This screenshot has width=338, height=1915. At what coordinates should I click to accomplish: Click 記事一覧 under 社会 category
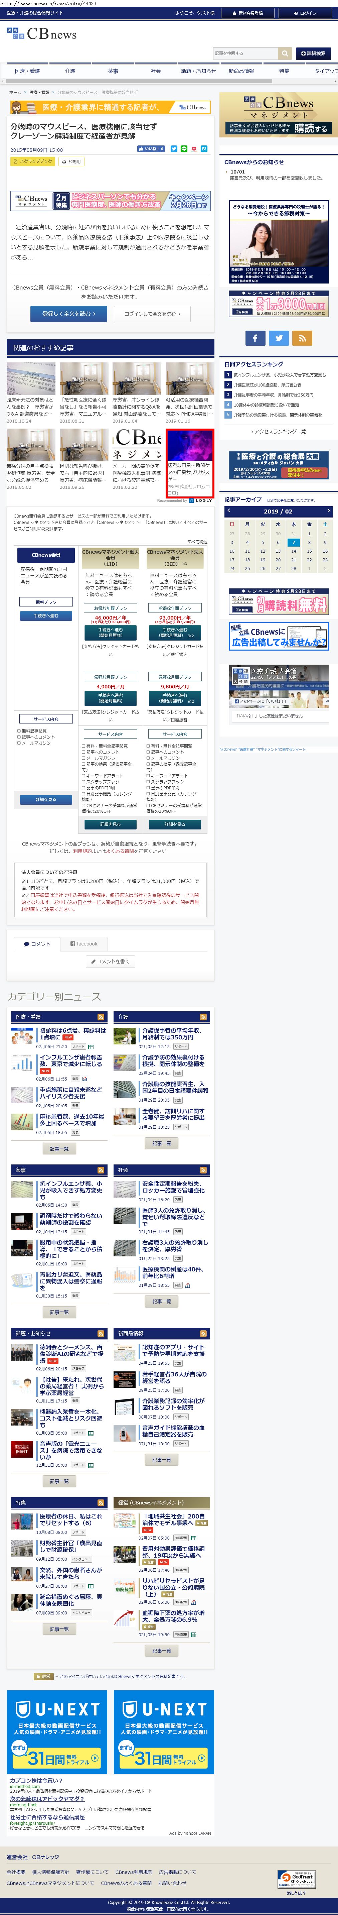161,1302
